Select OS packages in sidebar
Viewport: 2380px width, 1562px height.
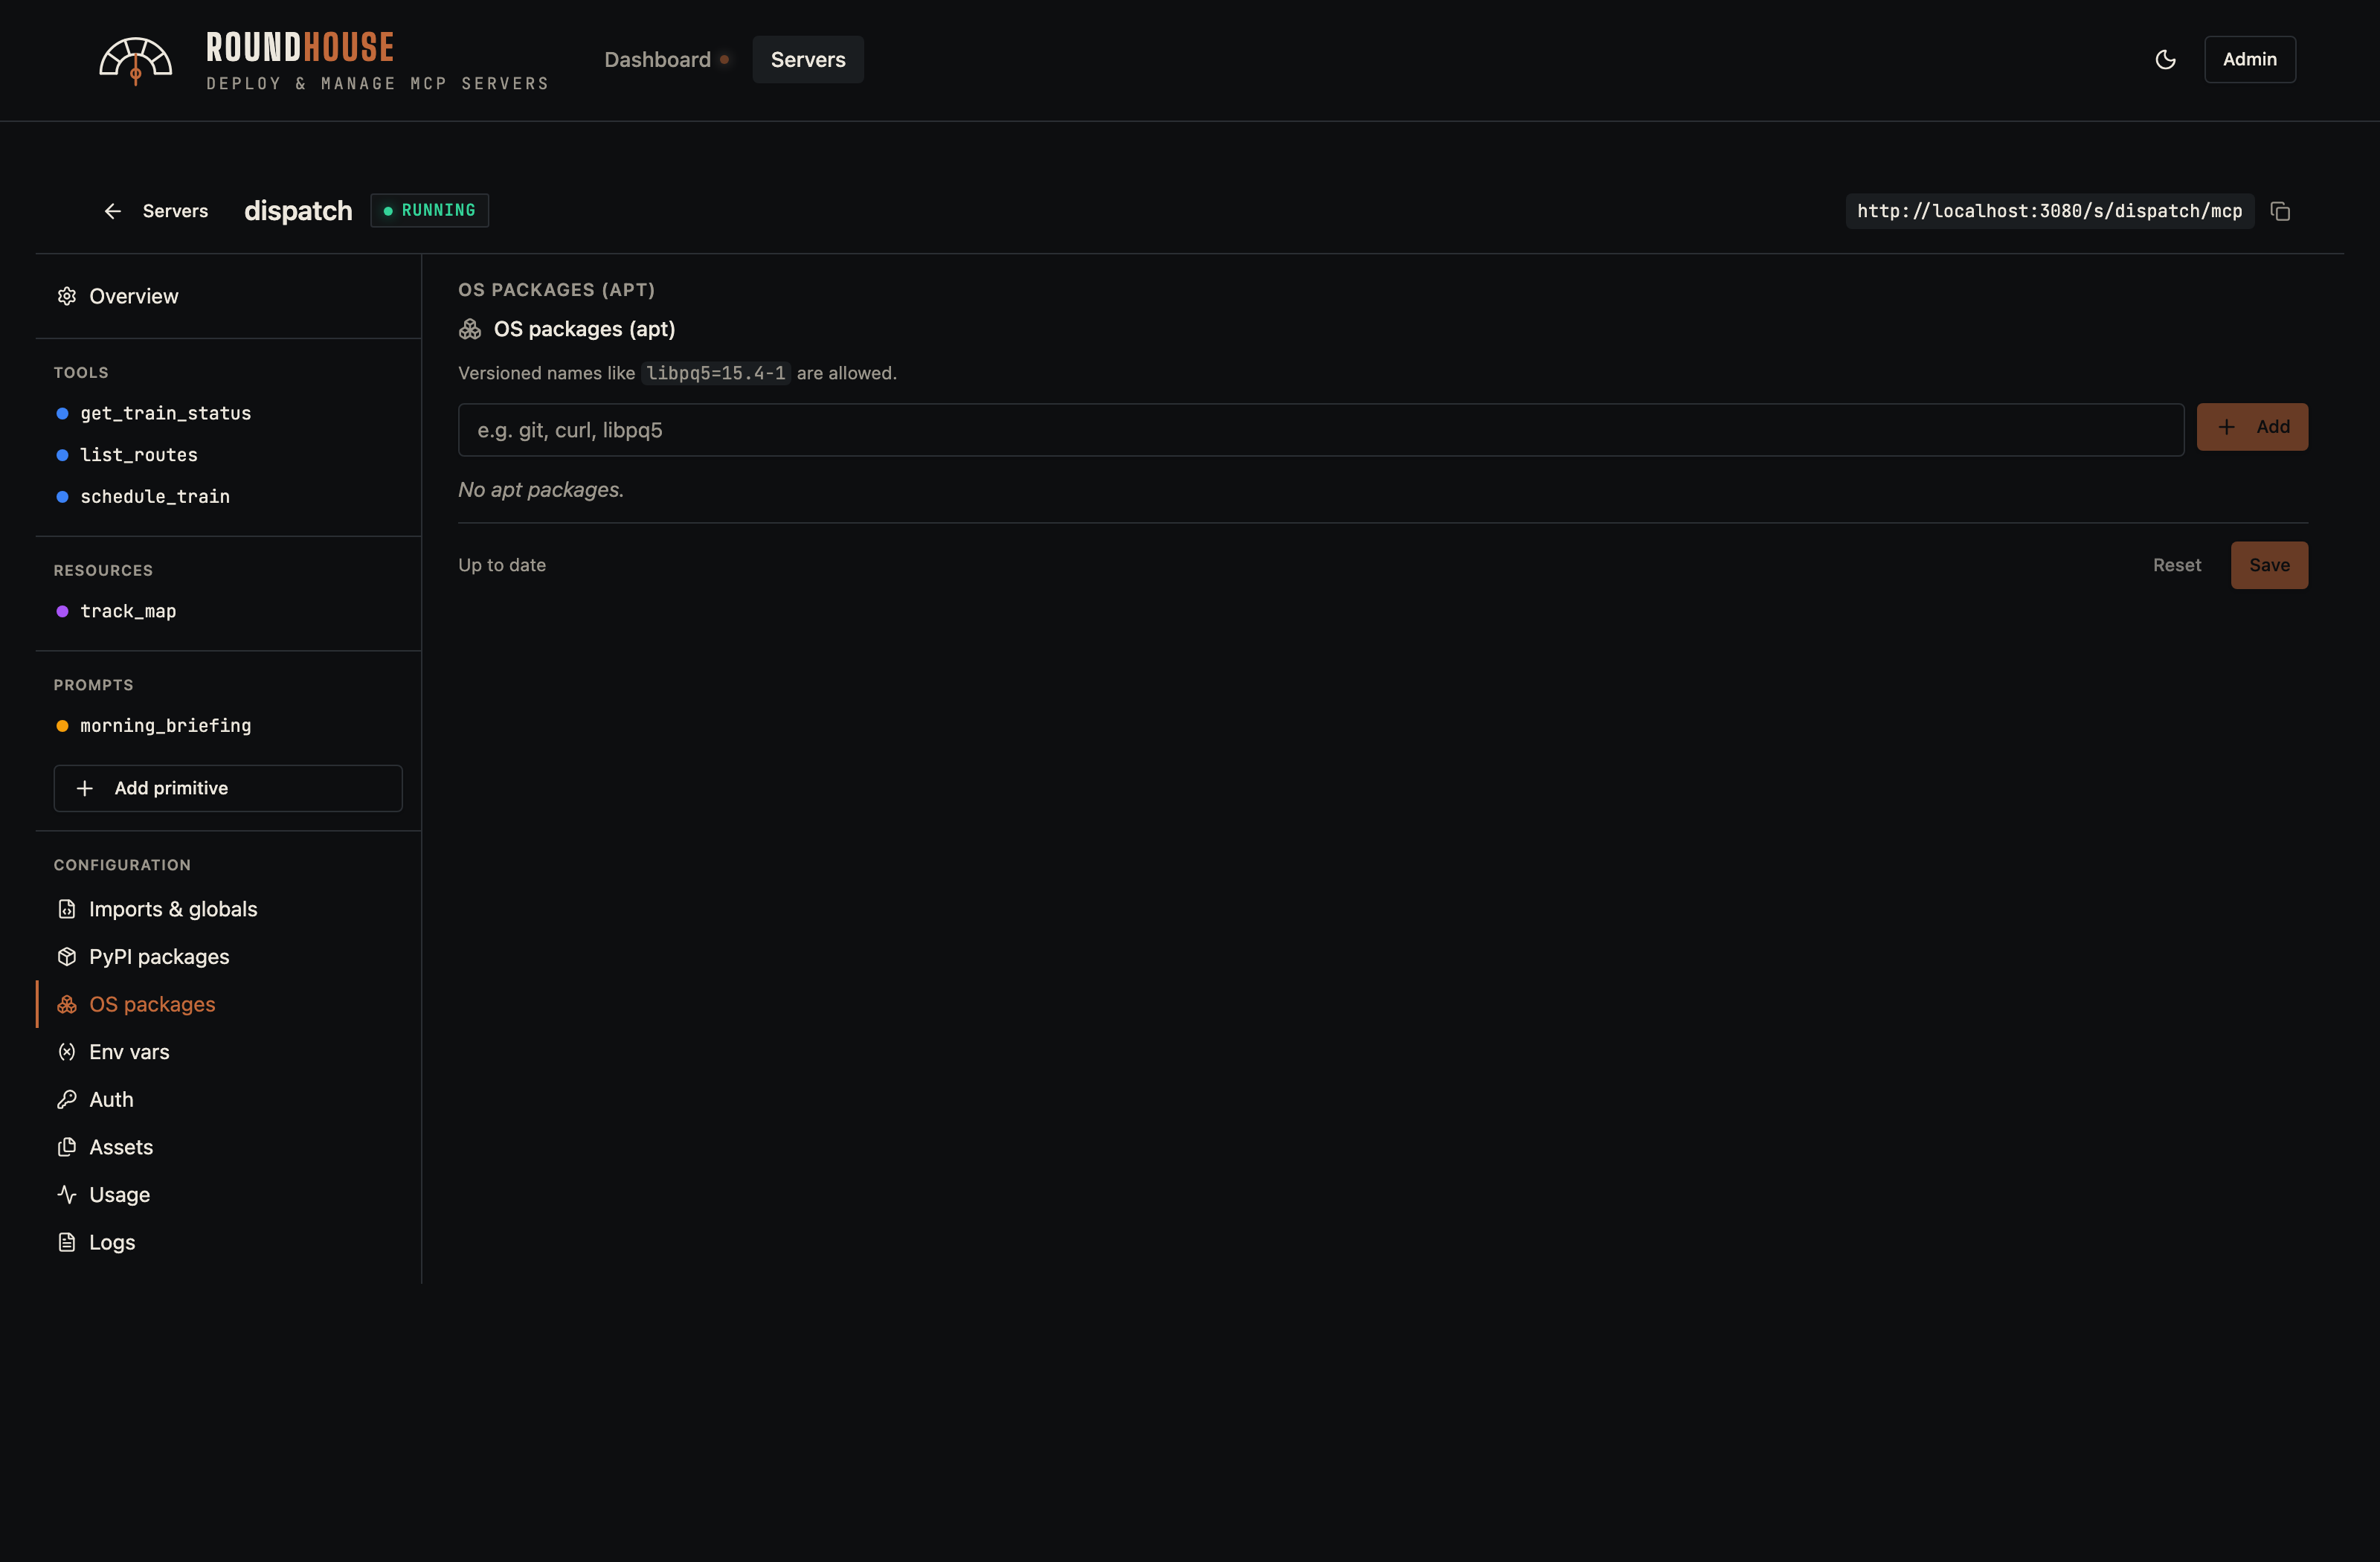tap(228, 1004)
